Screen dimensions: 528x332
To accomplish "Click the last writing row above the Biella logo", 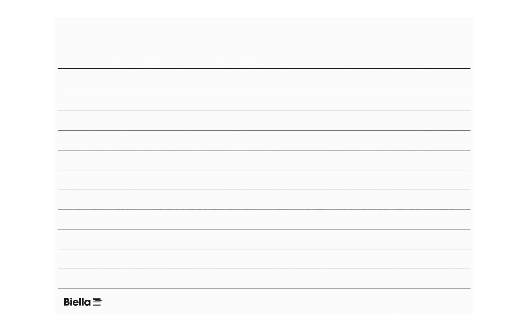I will point(264,279).
